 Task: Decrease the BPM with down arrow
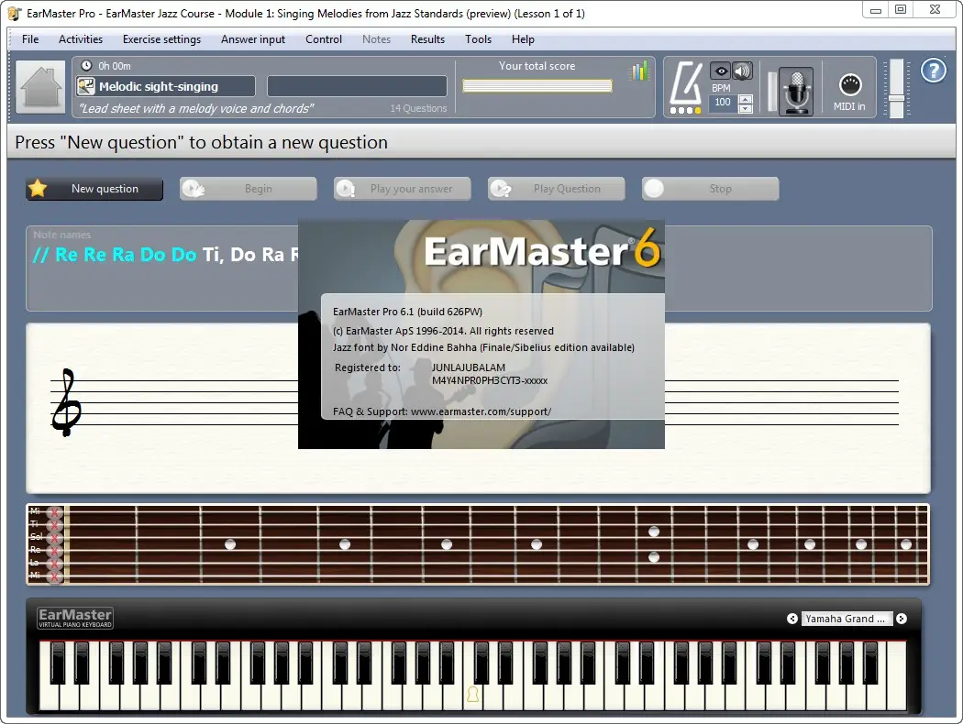click(x=746, y=108)
